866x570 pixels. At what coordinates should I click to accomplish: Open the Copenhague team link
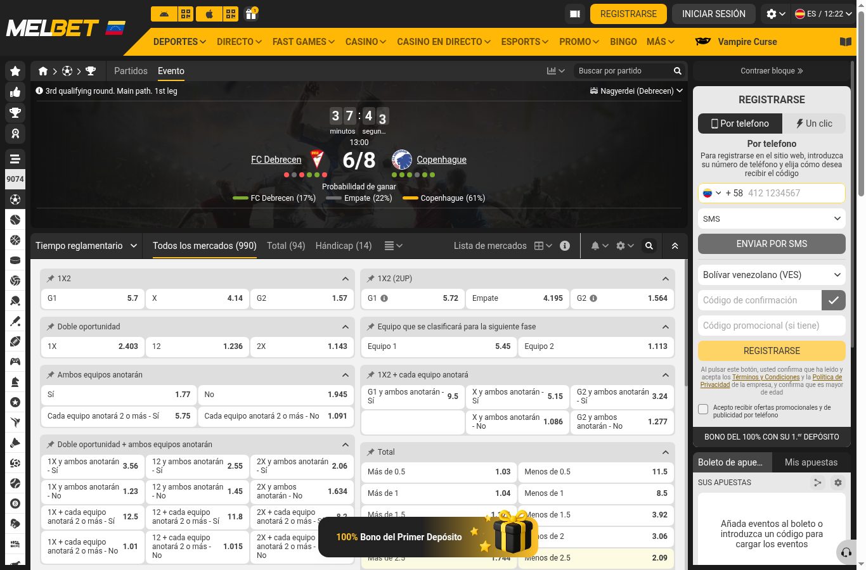(x=441, y=160)
